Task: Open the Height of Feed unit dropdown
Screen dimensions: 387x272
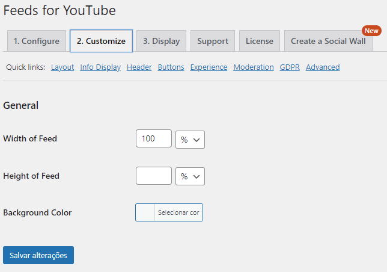Action: click(190, 176)
